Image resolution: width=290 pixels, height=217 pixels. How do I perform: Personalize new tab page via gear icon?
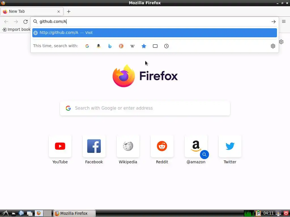[x=281, y=42]
